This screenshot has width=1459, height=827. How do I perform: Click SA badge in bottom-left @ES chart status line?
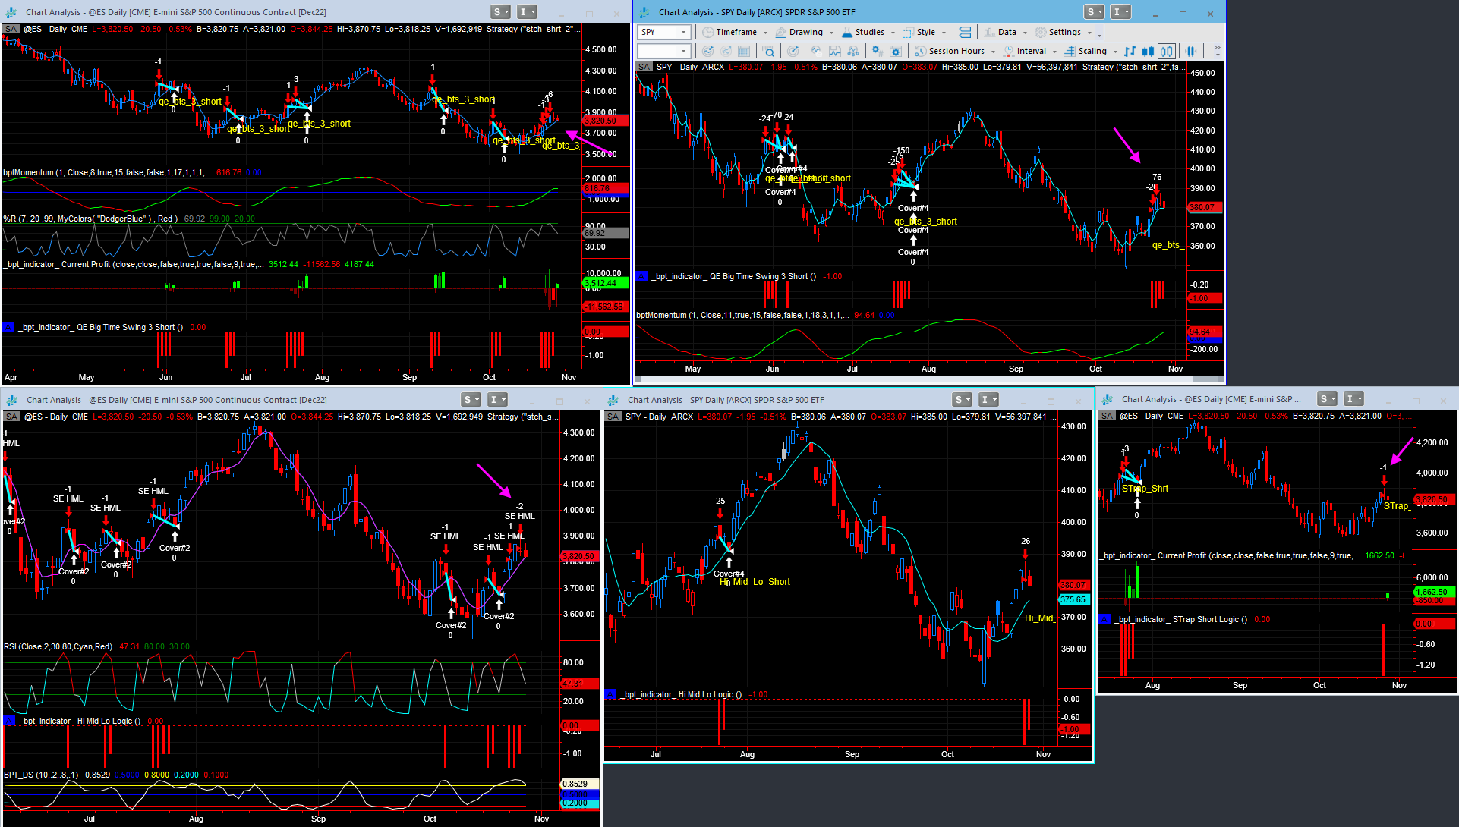point(12,417)
